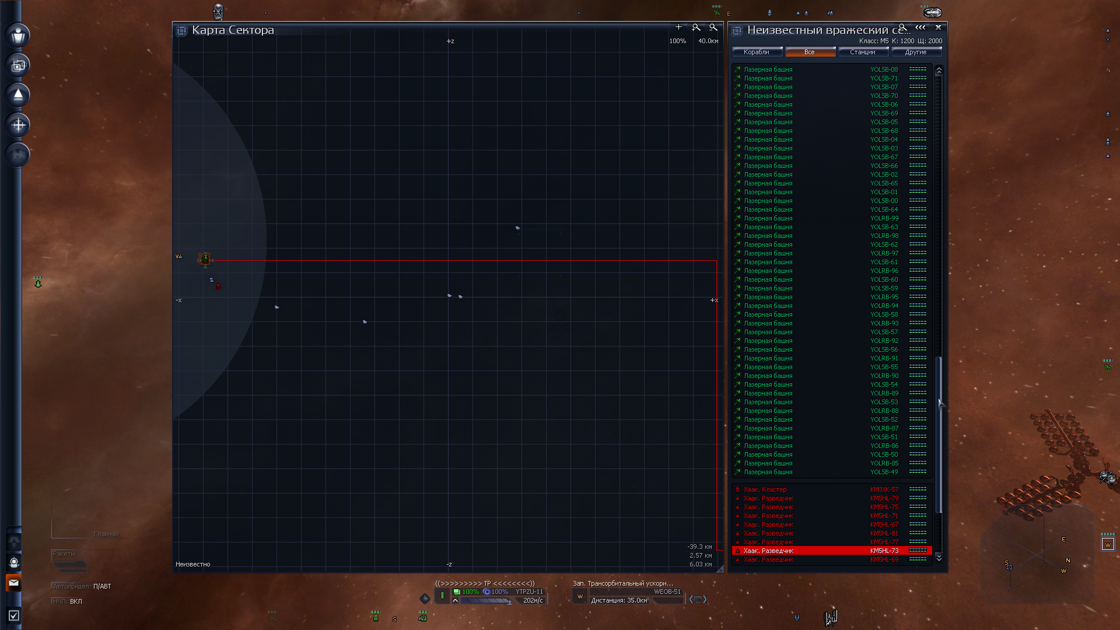Zoom out on the sector map
The image size is (1120, 630).
pyautogui.click(x=713, y=27)
